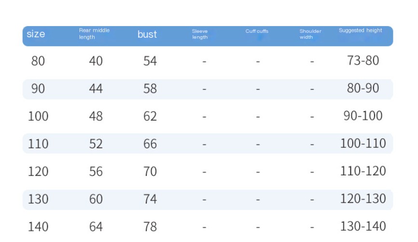Select size 140 row label

coord(38,227)
